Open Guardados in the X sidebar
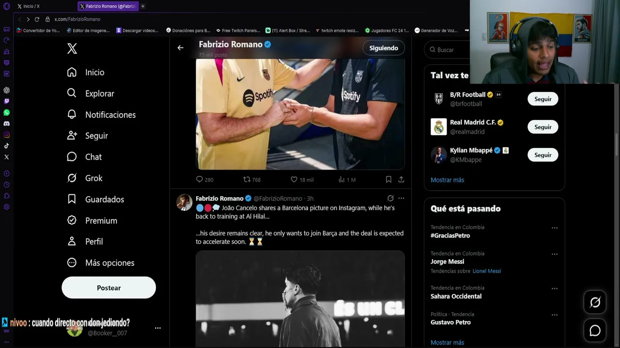Image resolution: width=620 pixels, height=348 pixels. tap(95, 199)
